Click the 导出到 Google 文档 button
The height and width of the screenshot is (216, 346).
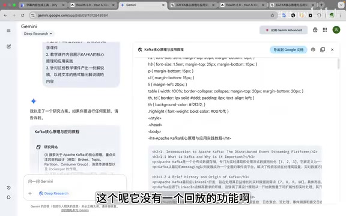288,50
